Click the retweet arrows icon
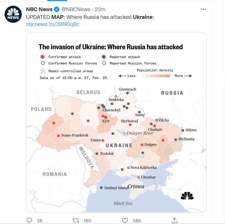This screenshot has width=225, height=224. [x=76, y=220]
